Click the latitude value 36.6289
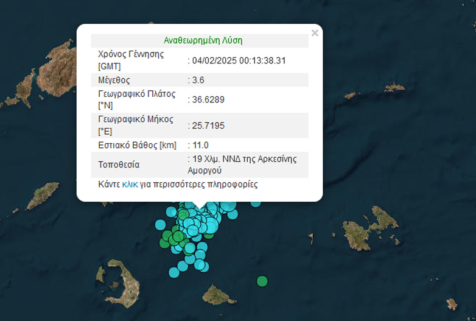 click(209, 99)
